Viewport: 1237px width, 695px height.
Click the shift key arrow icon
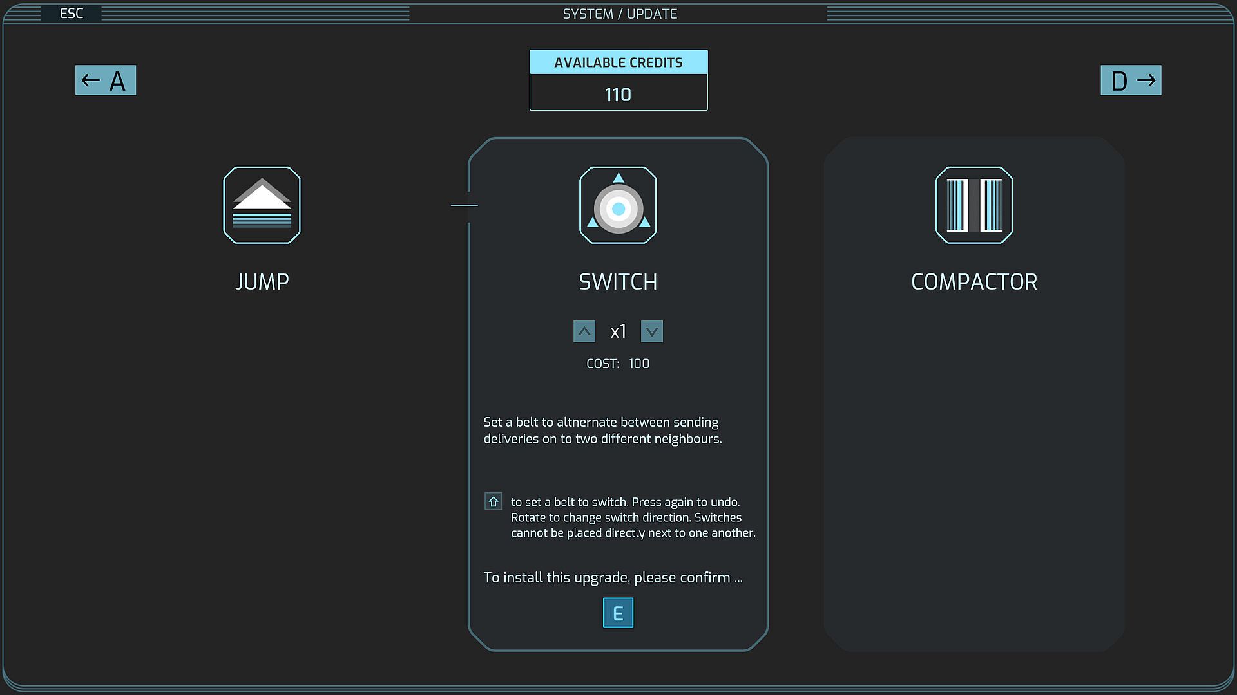pyautogui.click(x=493, y=501)
